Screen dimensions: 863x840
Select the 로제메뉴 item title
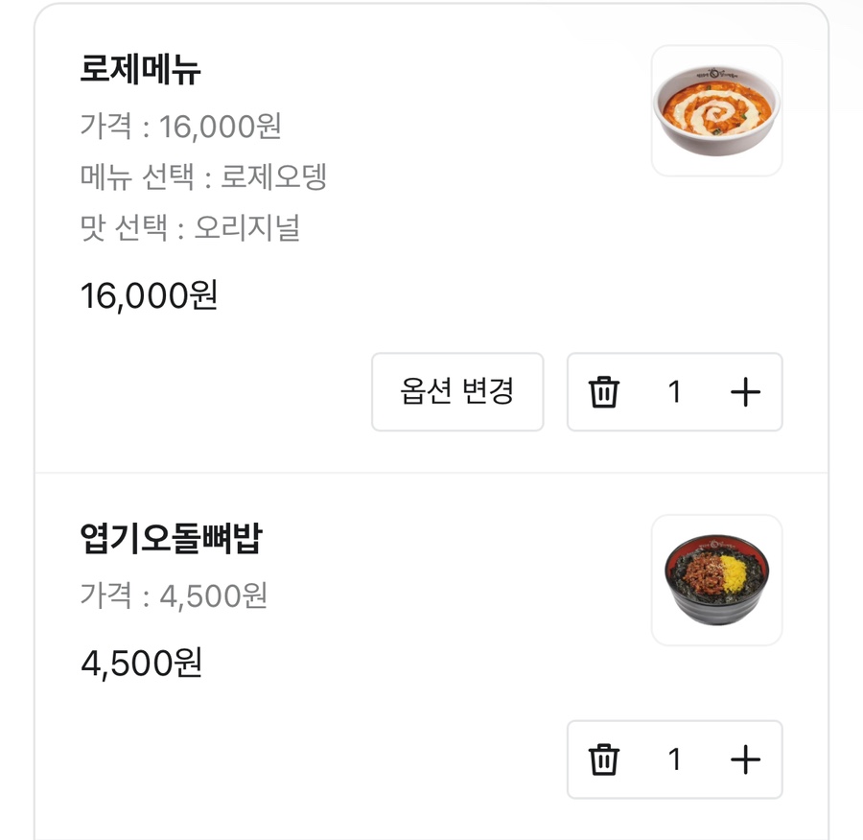141,70
